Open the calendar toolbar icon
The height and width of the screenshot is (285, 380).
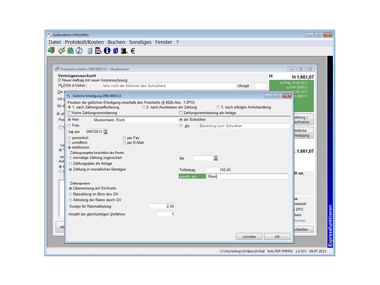click(98, 51)
